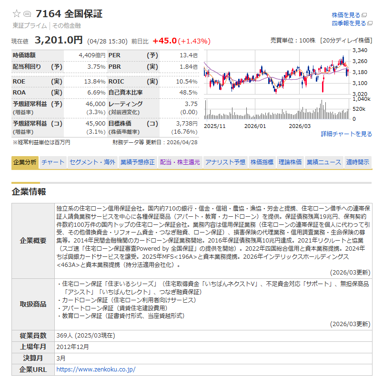Click the forecast profit value 46,000

pyautogui.click(x=95, y=104)
